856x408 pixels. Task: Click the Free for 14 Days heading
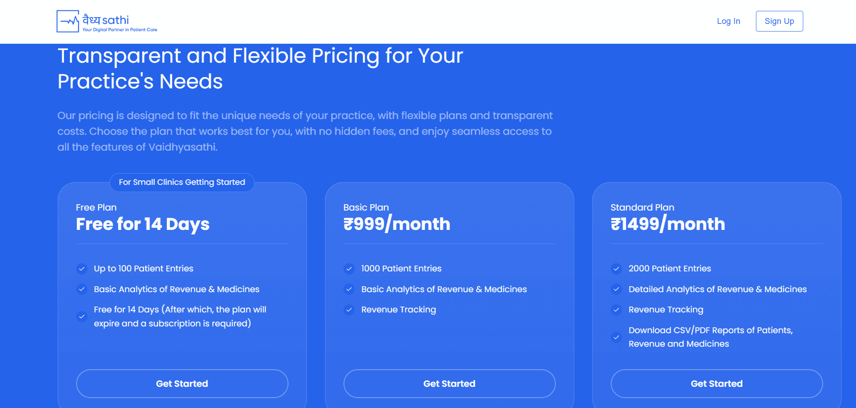click(142, 224)
